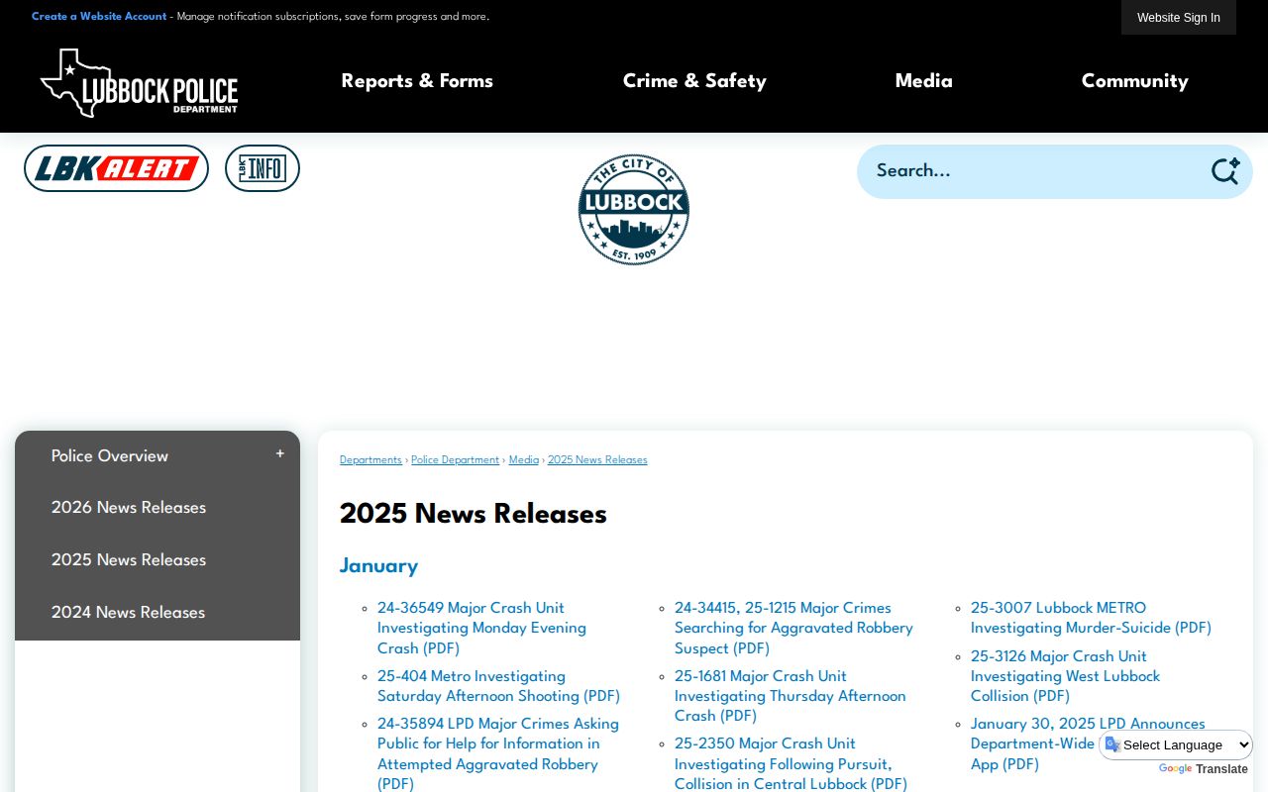Click the City of Lubbock seal
1268x792 pixels.
click(x=634, y=210)
